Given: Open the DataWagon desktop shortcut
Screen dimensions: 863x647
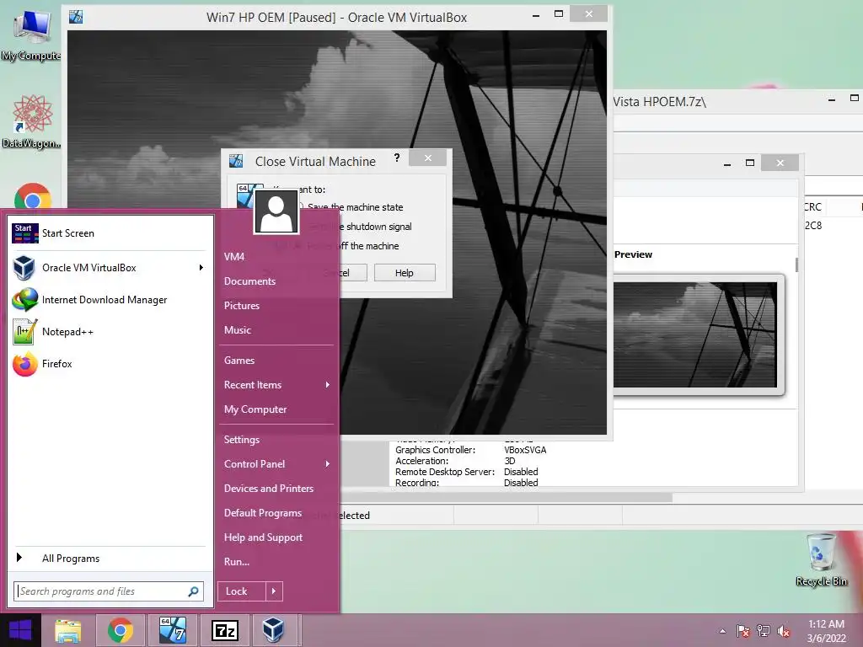Looking at the screenshot, I should 31,121.
